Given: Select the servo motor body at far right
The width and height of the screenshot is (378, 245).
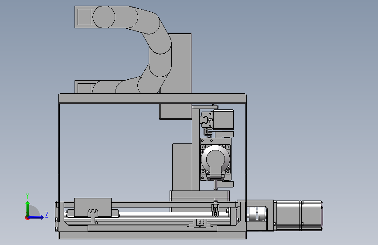Looking at the screenshot, I should [299, 216].
